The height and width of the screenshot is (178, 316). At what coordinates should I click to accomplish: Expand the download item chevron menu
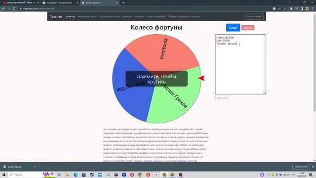click(x=35, y=167)
